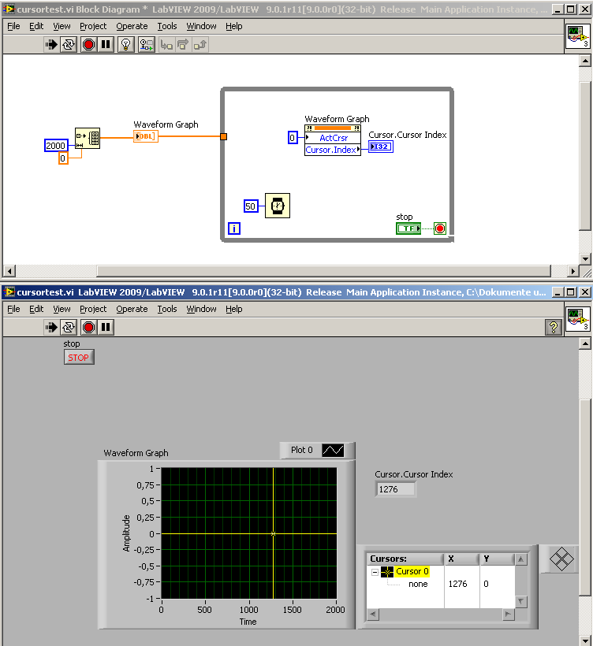This screenshot has height=646, width=593.
Task: Click the Cursor.Index property on the property node
Action: coord(331,150)
